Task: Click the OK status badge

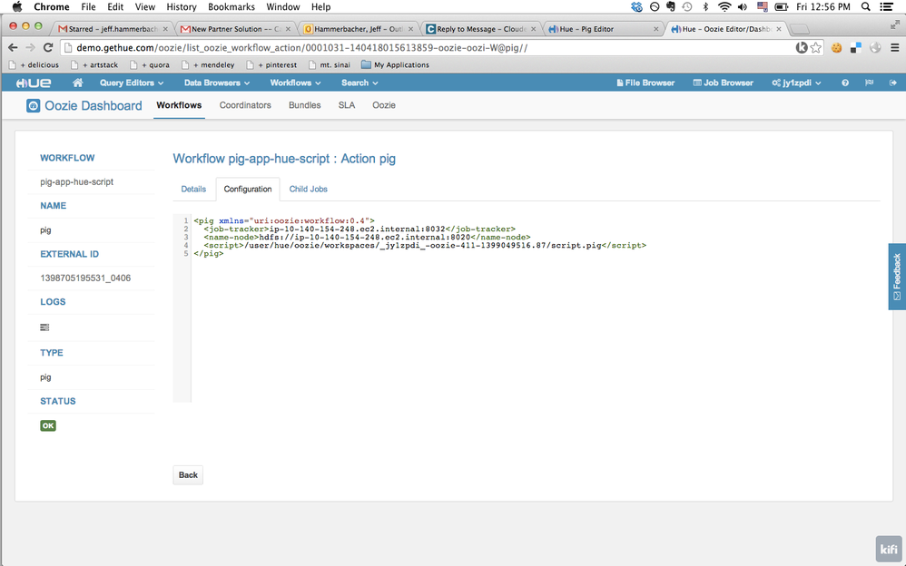Action: click(48, 425)
